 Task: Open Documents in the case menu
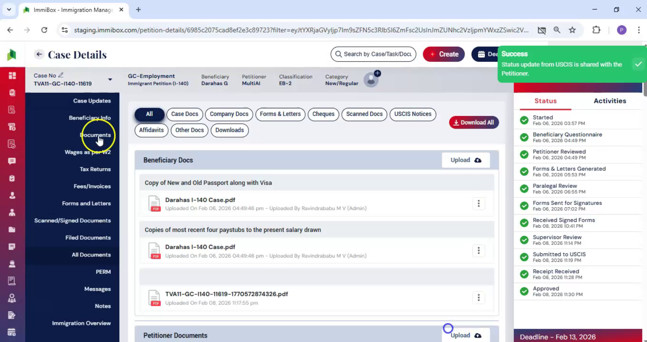(95, 135)
